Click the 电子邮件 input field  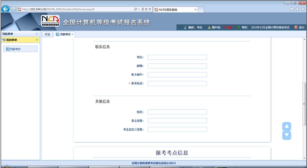point(177,75)
